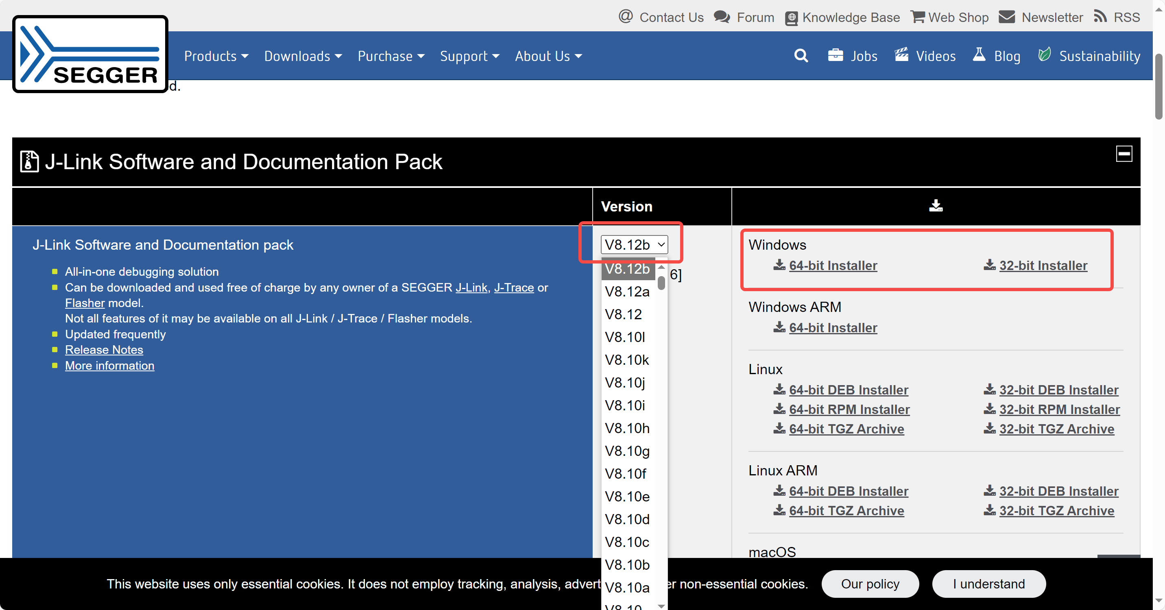
Task: Click the V8.12b version combo box
Action: [634, 245]
